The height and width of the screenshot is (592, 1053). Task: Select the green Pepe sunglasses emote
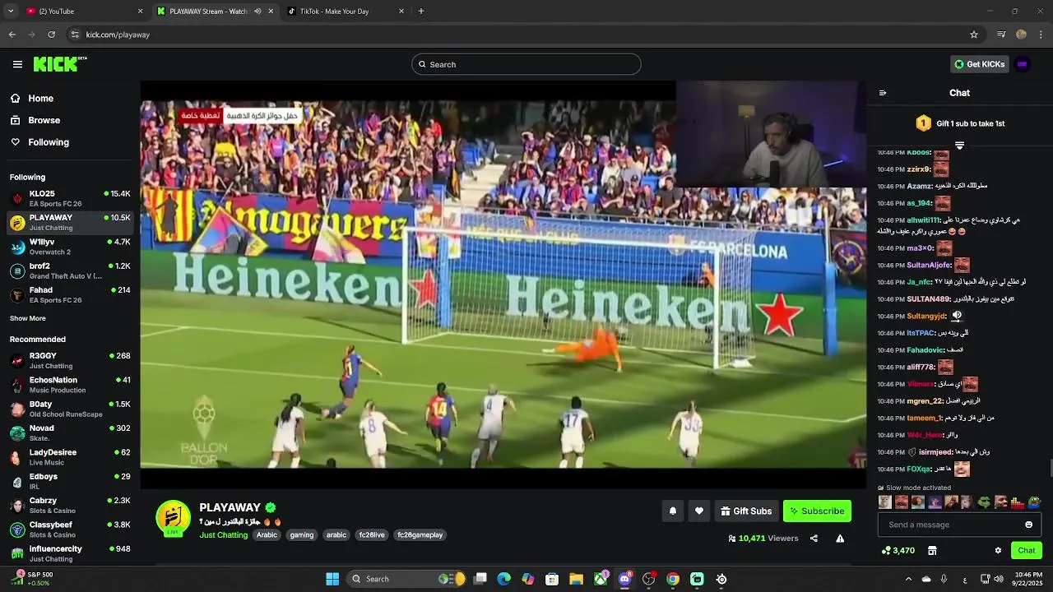point(984,502)
